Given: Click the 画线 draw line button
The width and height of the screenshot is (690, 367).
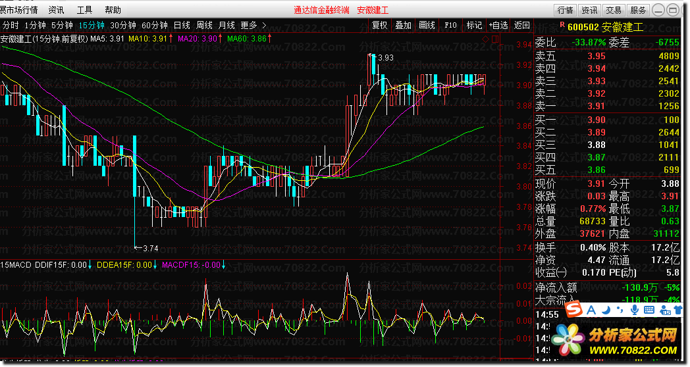Looking at the screenshot, I should pos(427,25).
